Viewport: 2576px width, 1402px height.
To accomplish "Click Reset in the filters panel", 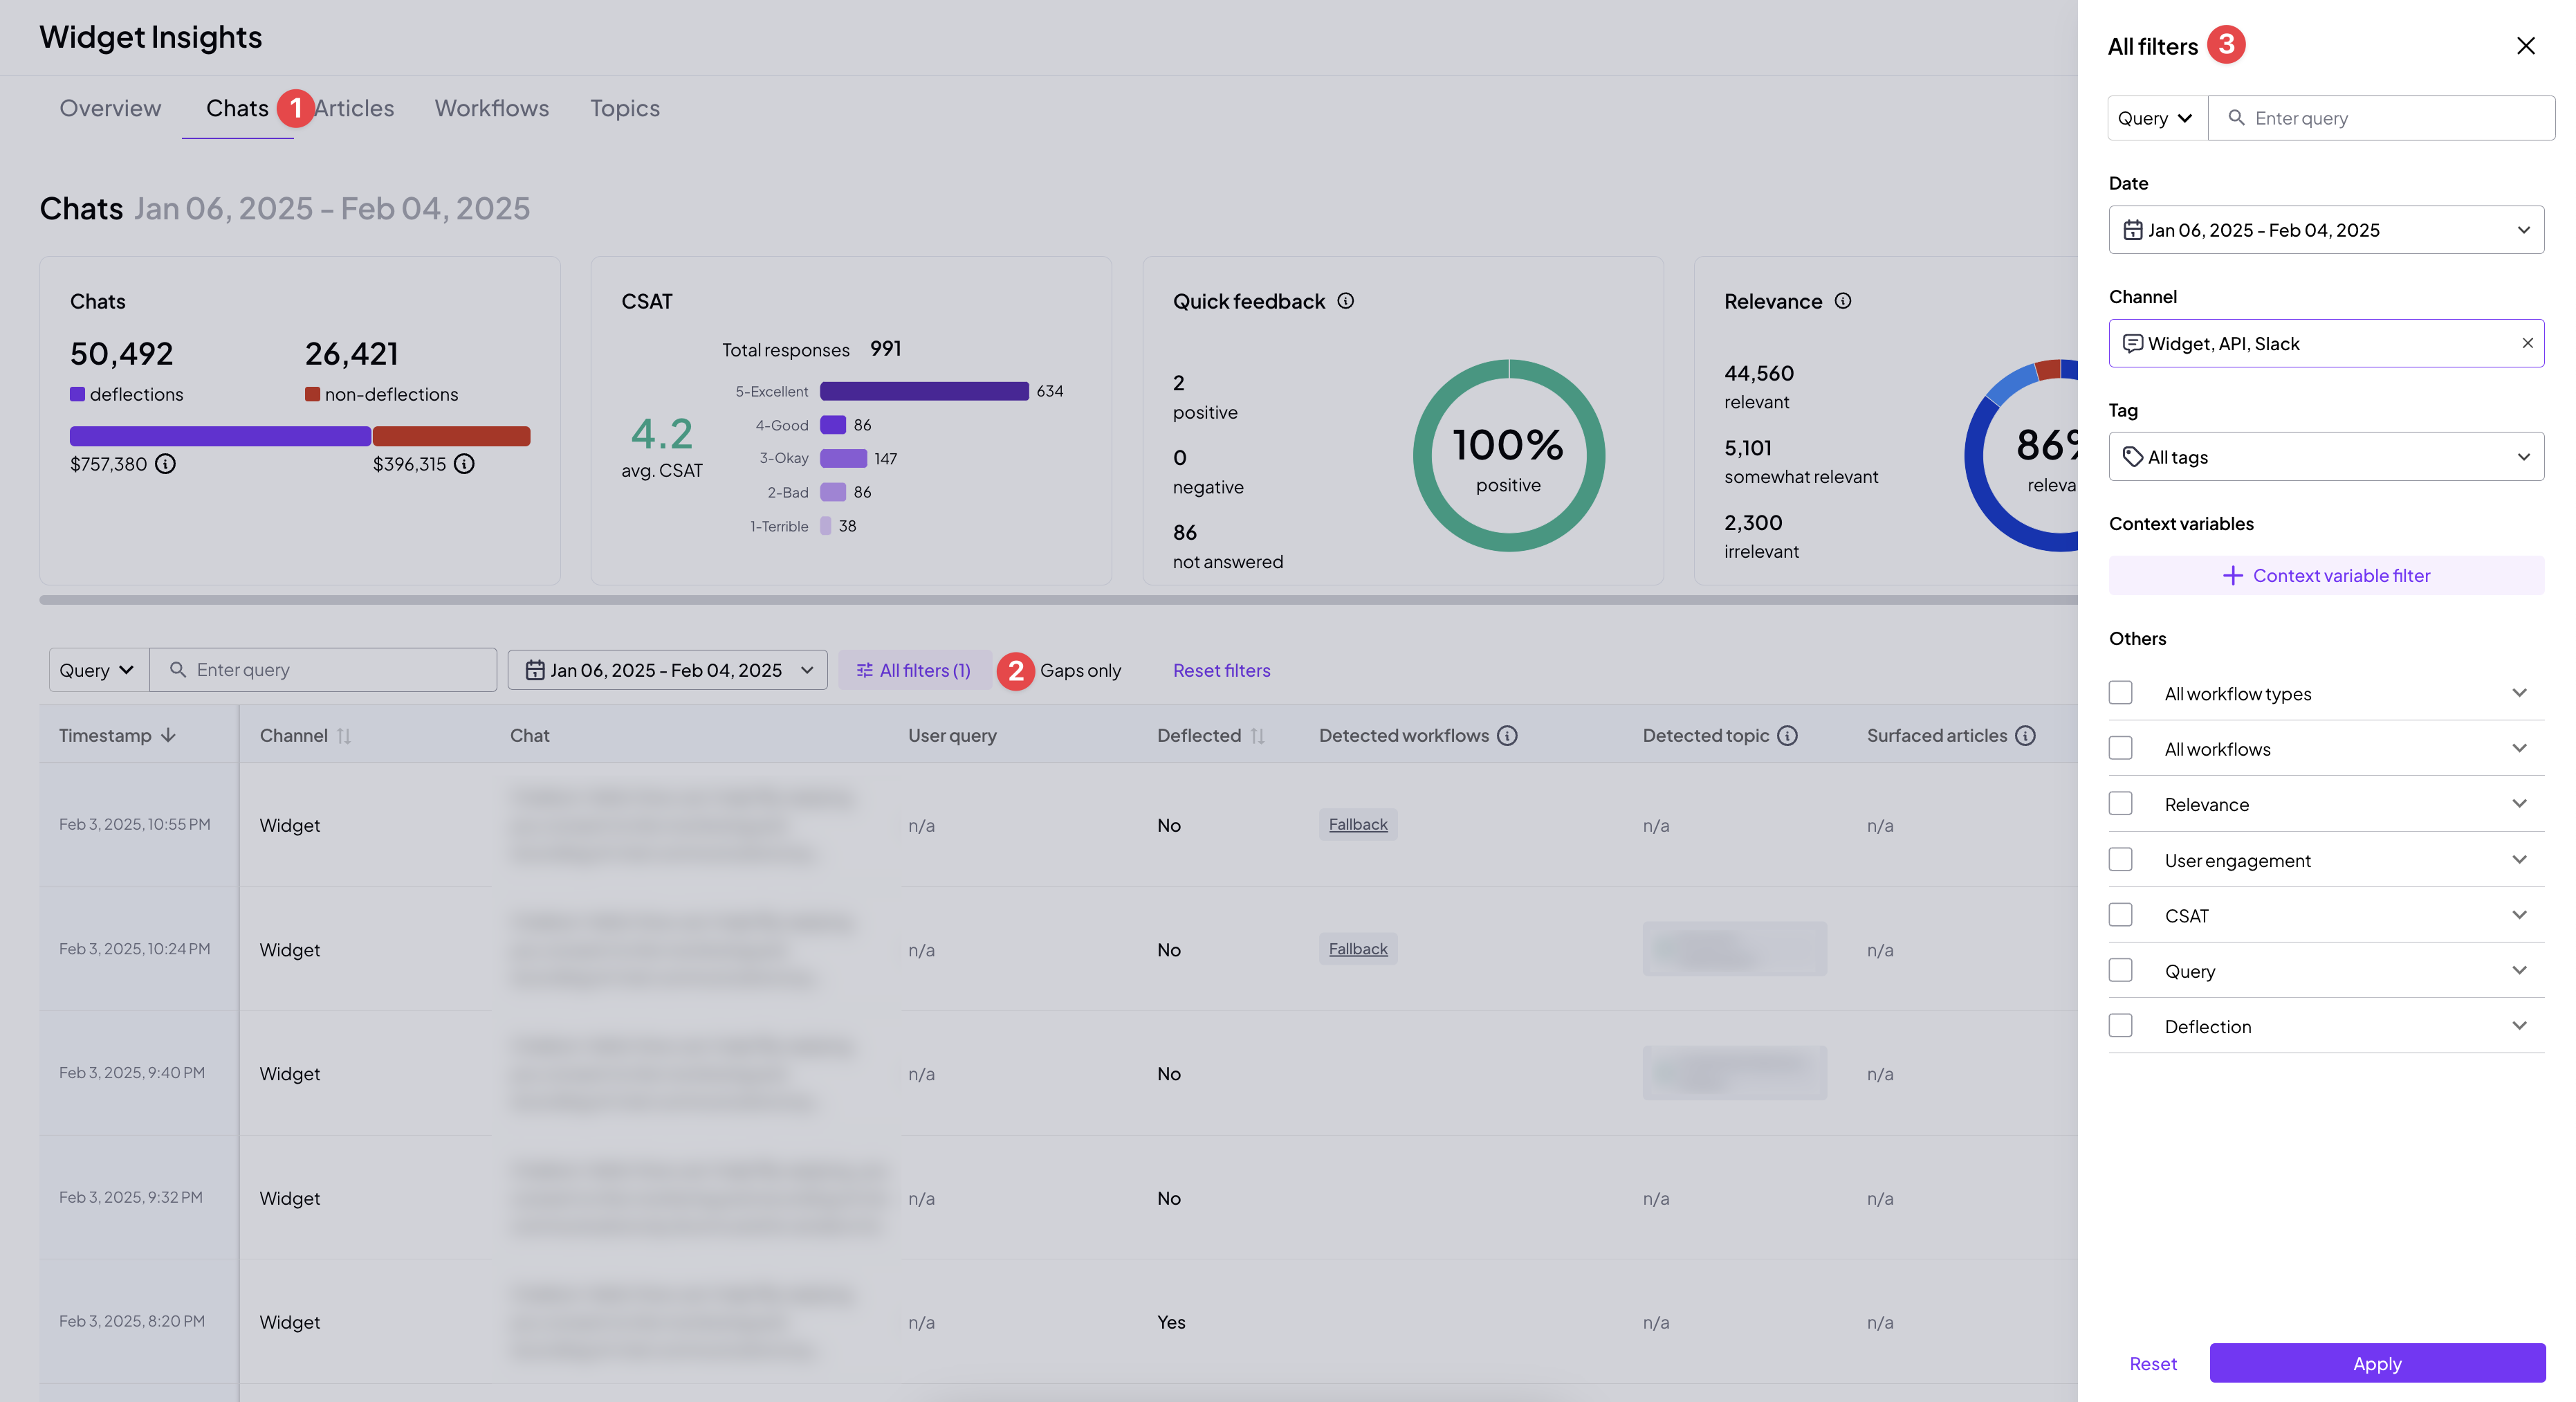I will 2153,1363.
